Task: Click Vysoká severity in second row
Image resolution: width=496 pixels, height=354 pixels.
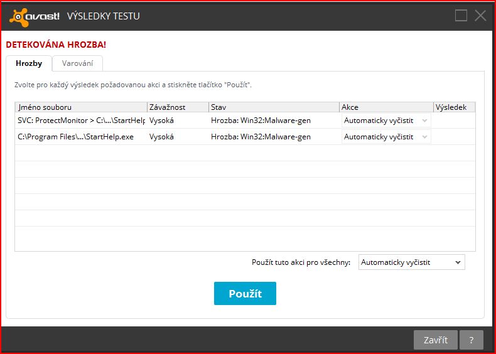Action: [x=161, y=137]
